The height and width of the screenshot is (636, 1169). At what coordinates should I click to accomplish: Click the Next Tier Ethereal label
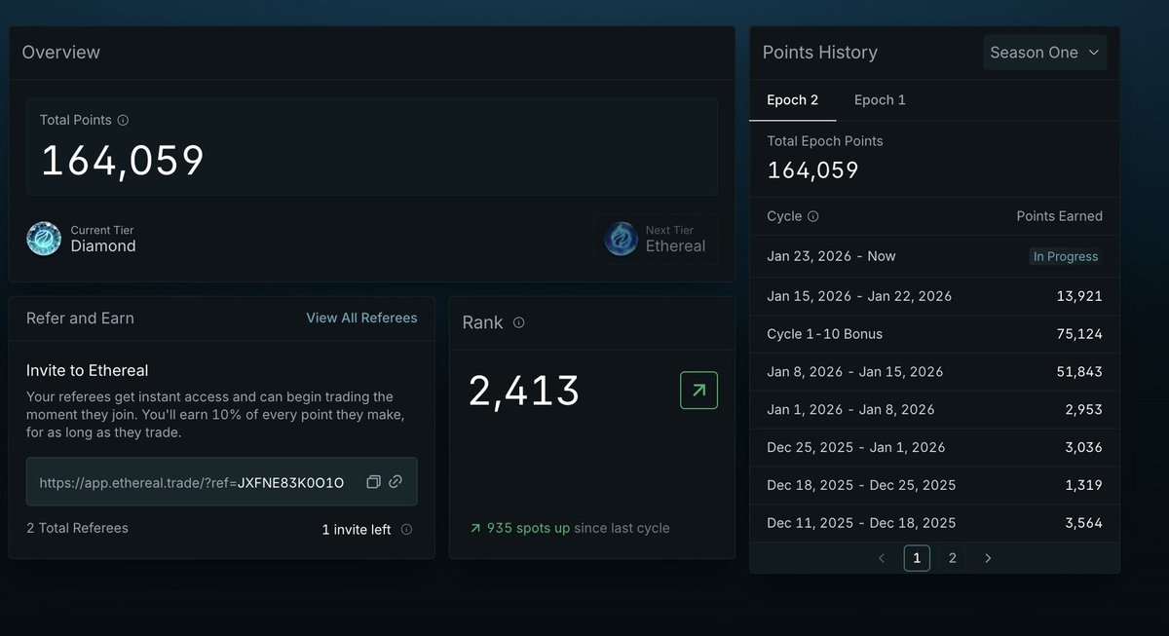pyautogui.click(x=675, y=240)
